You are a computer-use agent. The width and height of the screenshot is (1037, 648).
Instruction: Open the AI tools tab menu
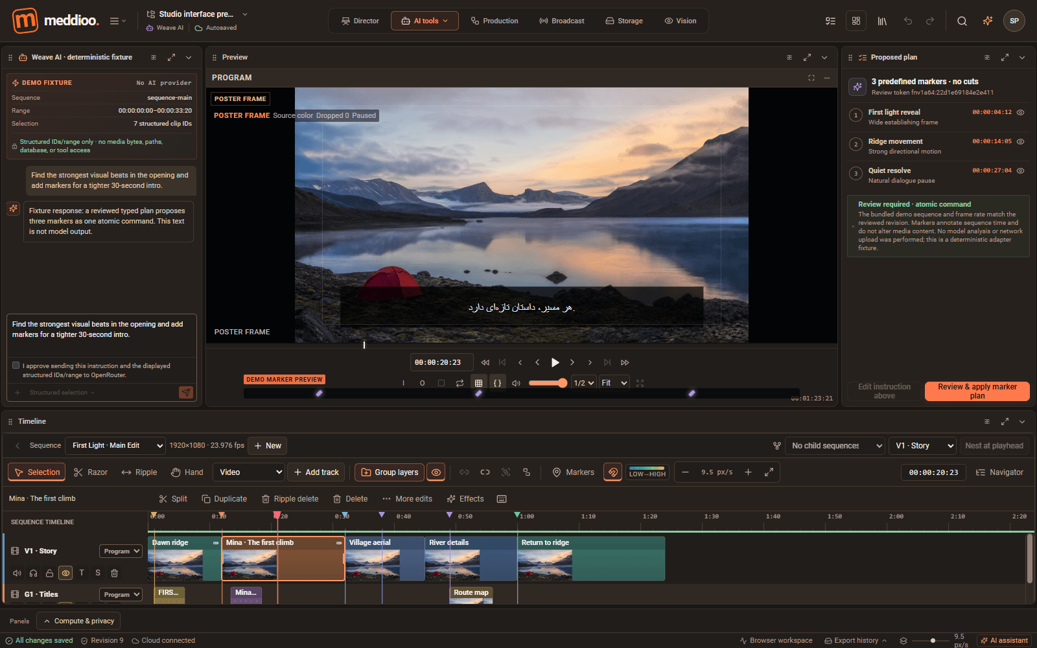pos(425,21)
